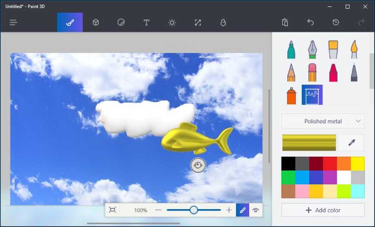The image size is (375, 227).
Task: Click the Undo arrow
Action: click(x=310, y=22)
